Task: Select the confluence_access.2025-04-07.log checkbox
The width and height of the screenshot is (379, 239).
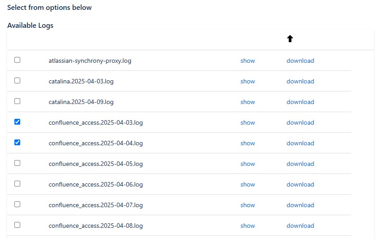Action: click(x=18, y=204)
